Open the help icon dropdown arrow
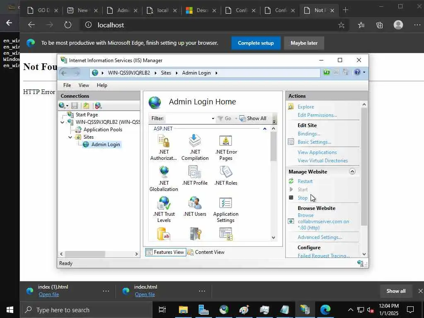This screenshot has height=318, width=424. pyautogui.click(x=364, y=72)
